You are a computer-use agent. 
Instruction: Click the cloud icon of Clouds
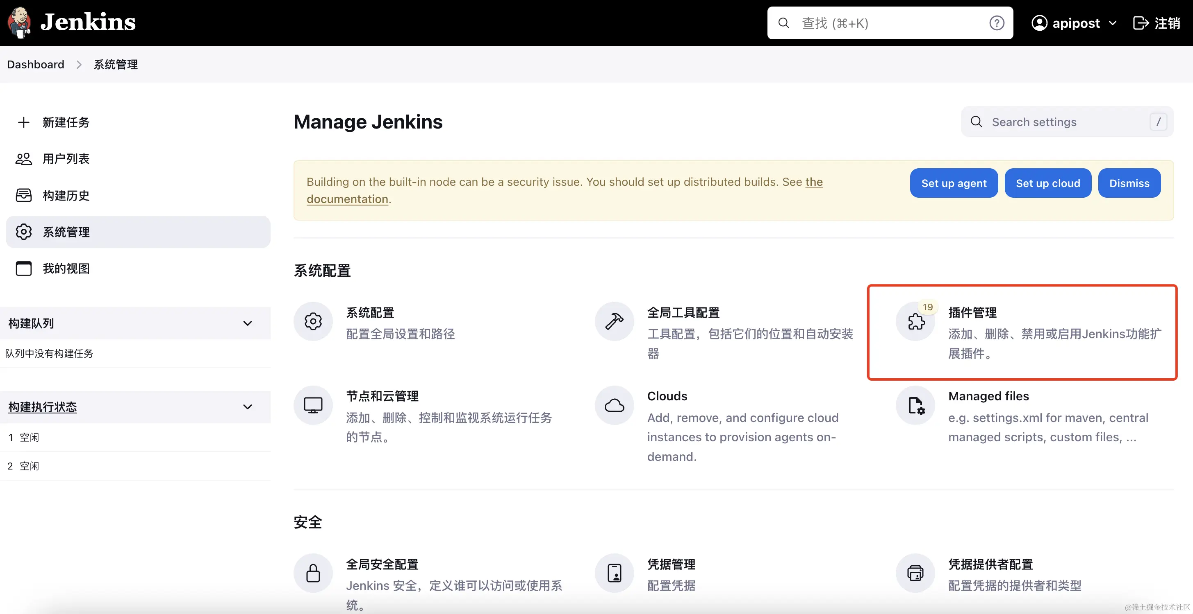pyautogui.click(x=614, y=405)
